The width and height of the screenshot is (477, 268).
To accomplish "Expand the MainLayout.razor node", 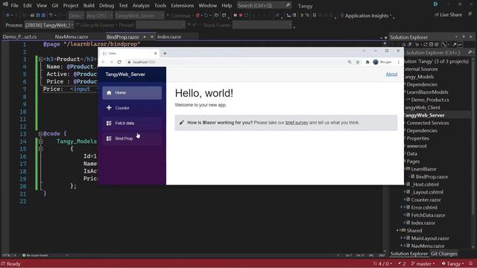I will pyautogui.click(x=402, y=238).
